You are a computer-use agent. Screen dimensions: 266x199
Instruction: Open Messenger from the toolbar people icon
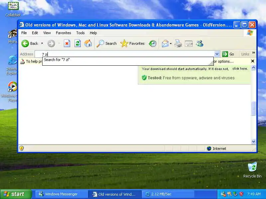(200, 43)
